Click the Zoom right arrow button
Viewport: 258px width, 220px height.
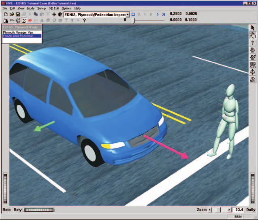229,210
